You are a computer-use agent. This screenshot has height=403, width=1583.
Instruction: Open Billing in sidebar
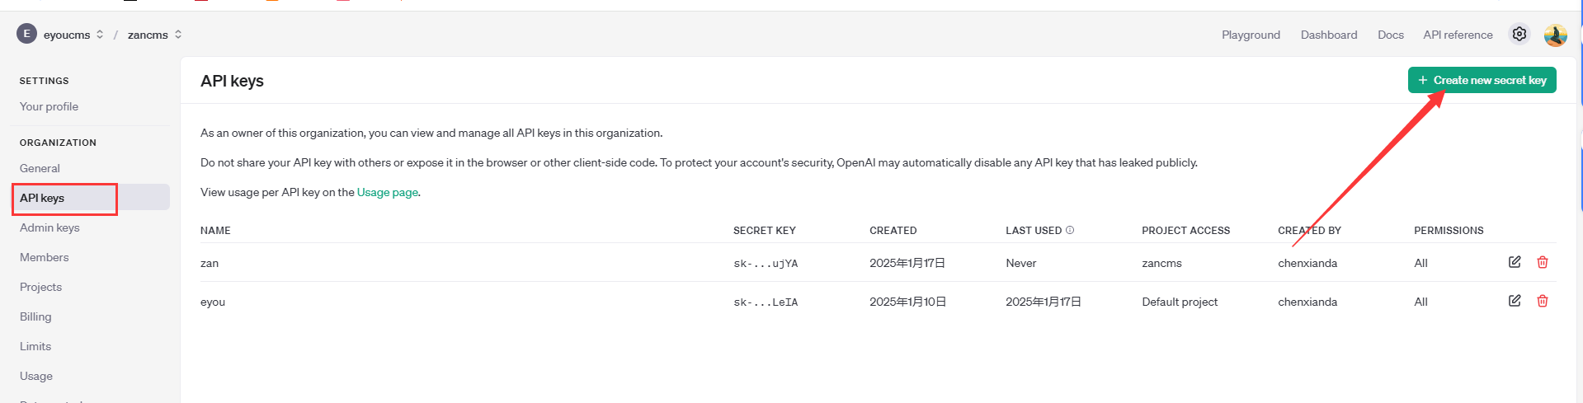click(35, 316)
